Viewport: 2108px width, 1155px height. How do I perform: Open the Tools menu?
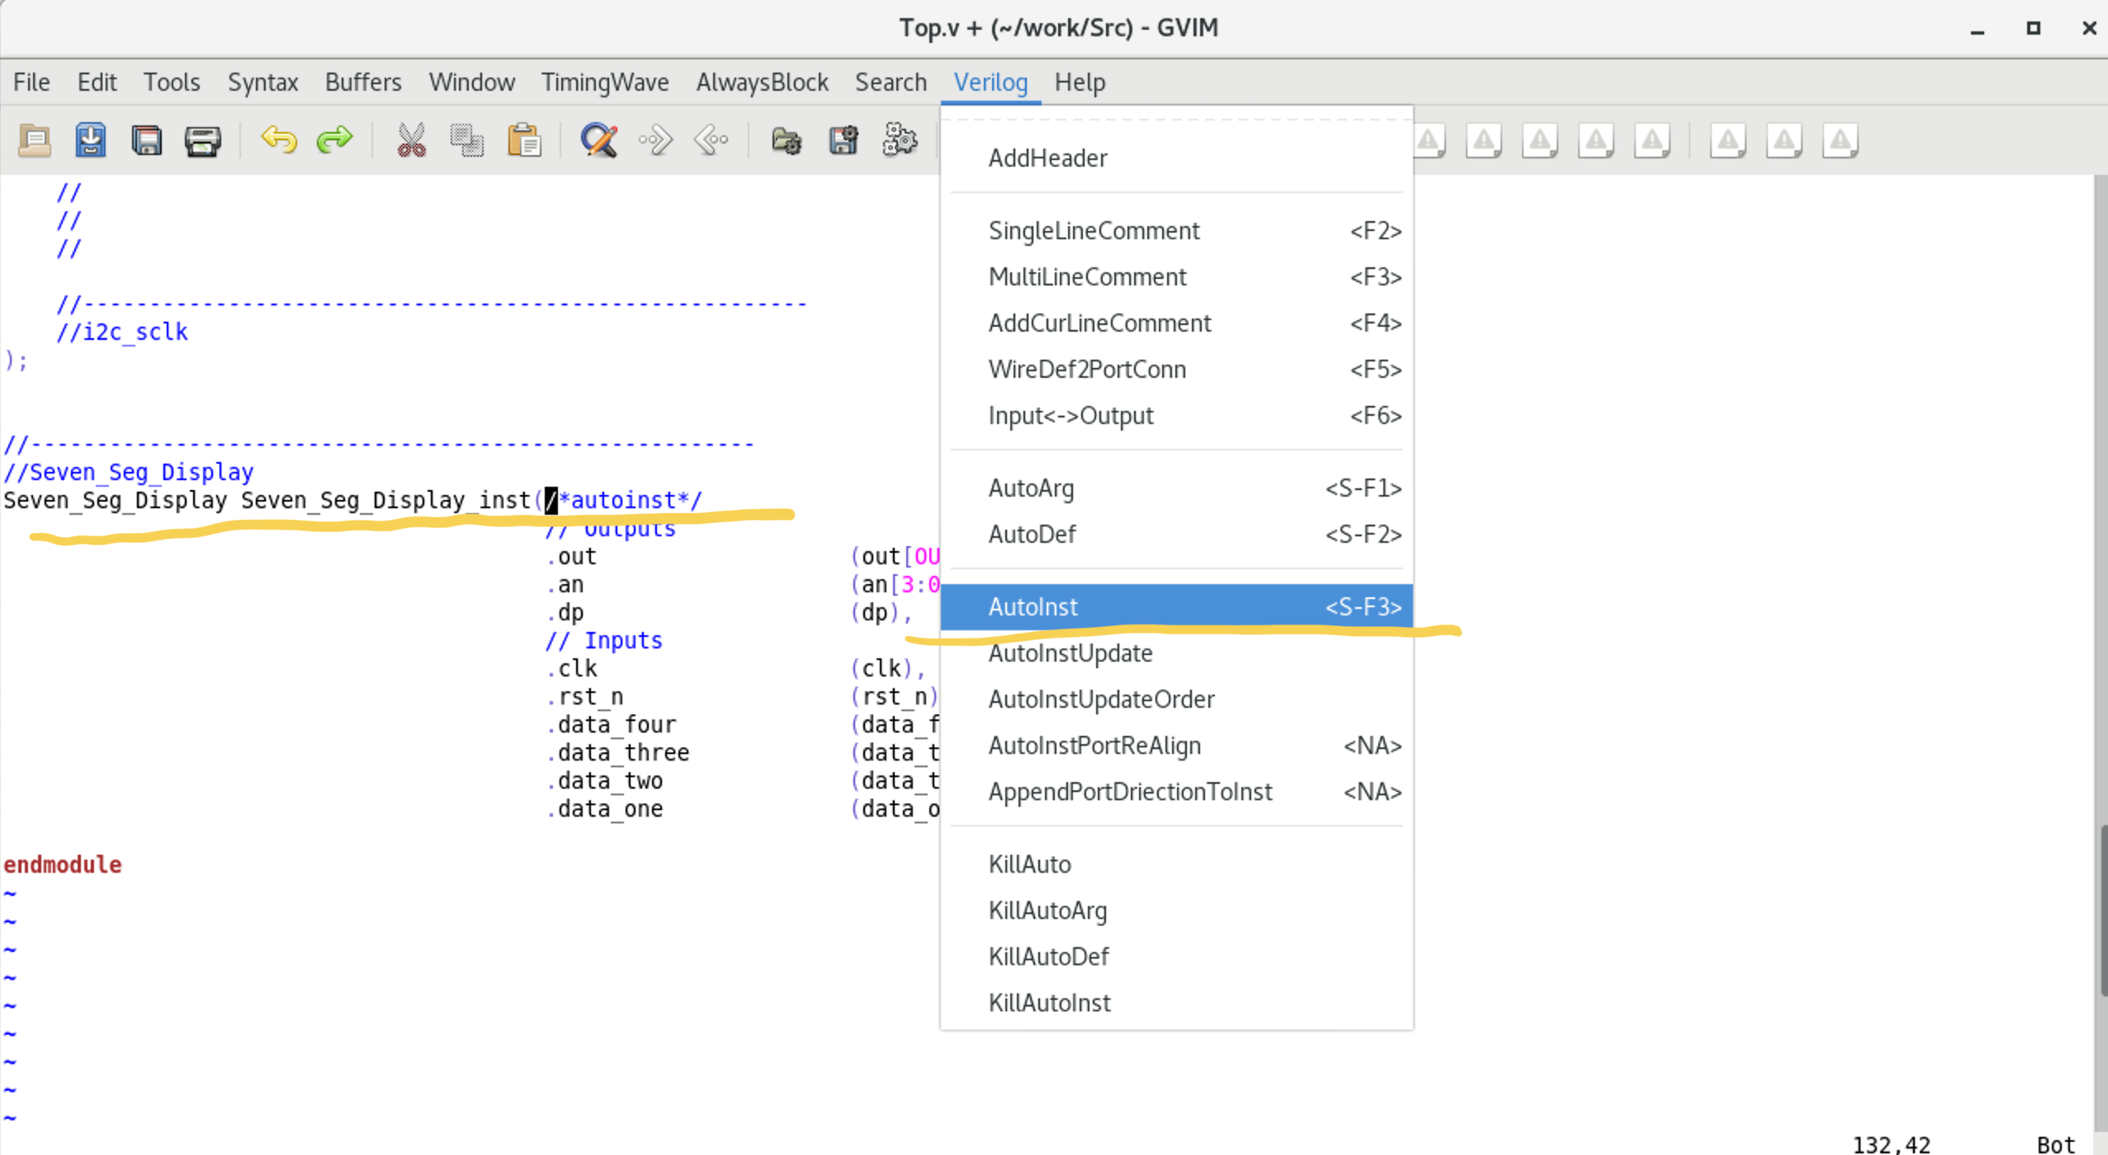click(x=172, y=82)
